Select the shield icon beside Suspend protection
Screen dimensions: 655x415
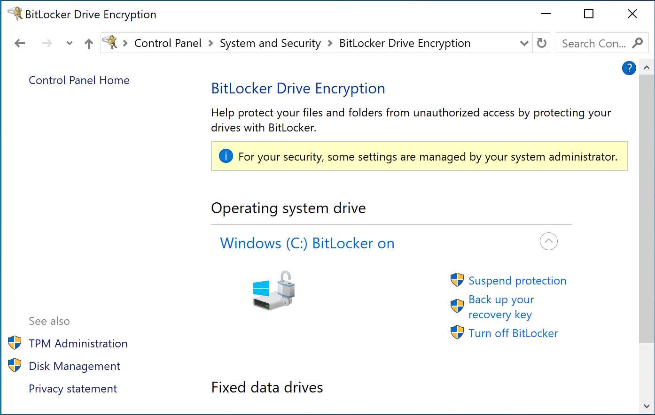pyautogui.click(x=456, y=279)
